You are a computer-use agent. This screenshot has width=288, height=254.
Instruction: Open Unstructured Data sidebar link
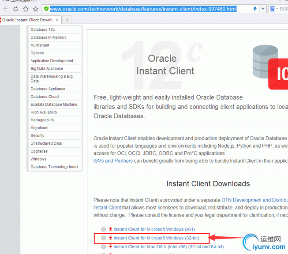tap(55, 143)
